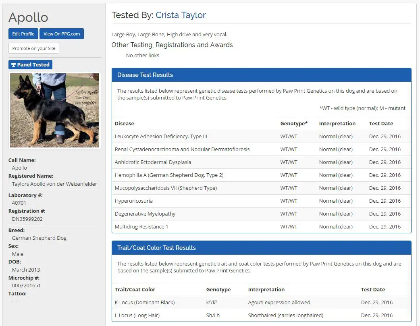This screenshot has width=420, height=326.
Task: Select the Hyperuricosuria disease row
Action: tap(262, 201)
